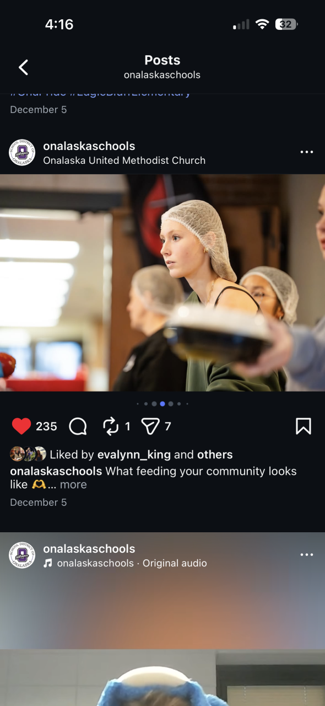Tap the back arrow in the Posts header
Screen dimensions: 325x706
23,67
